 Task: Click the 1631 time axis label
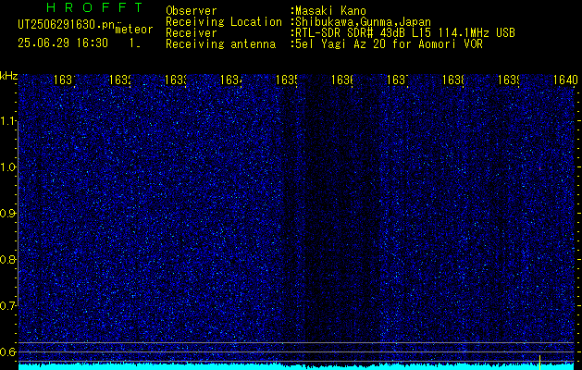tap(65, 80)
